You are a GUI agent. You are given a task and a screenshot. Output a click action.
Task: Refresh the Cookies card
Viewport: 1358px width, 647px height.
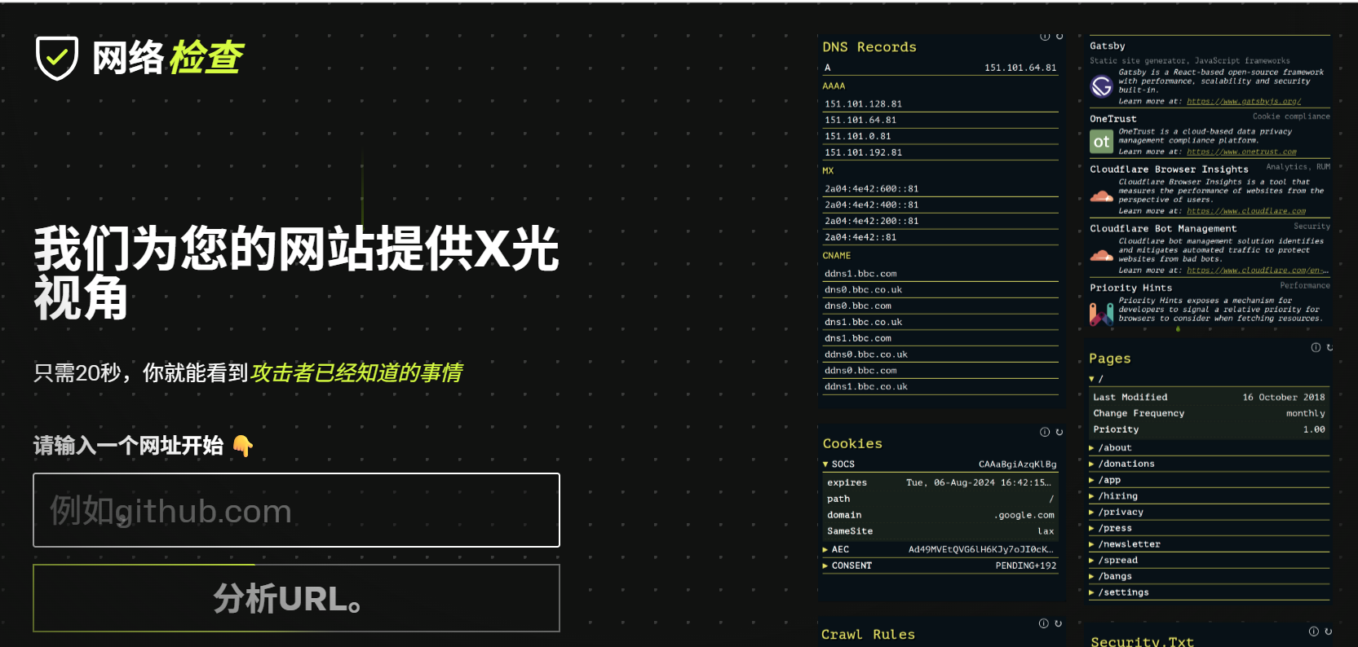pos(1059,432)
